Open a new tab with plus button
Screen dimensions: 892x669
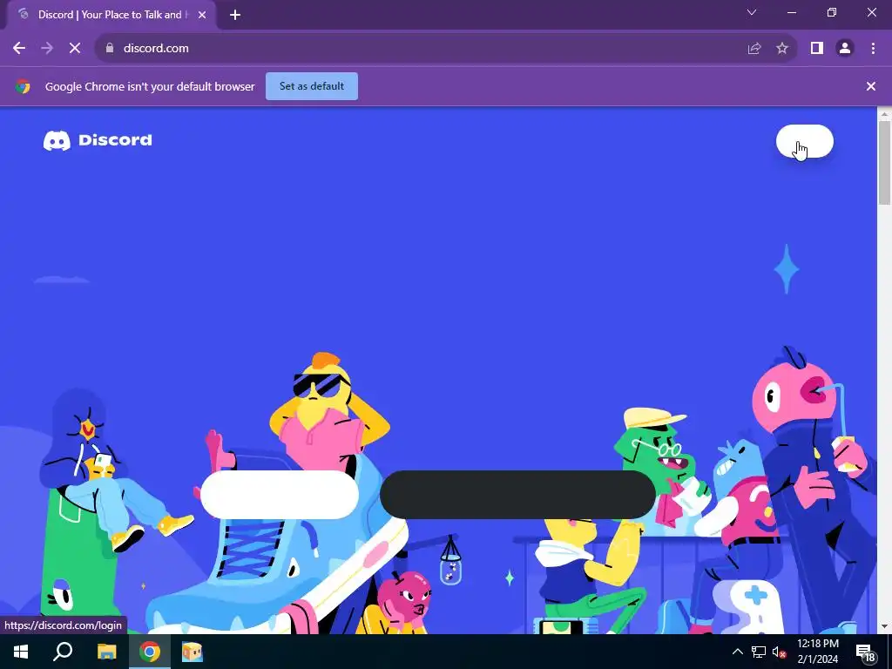pos(235,15)
